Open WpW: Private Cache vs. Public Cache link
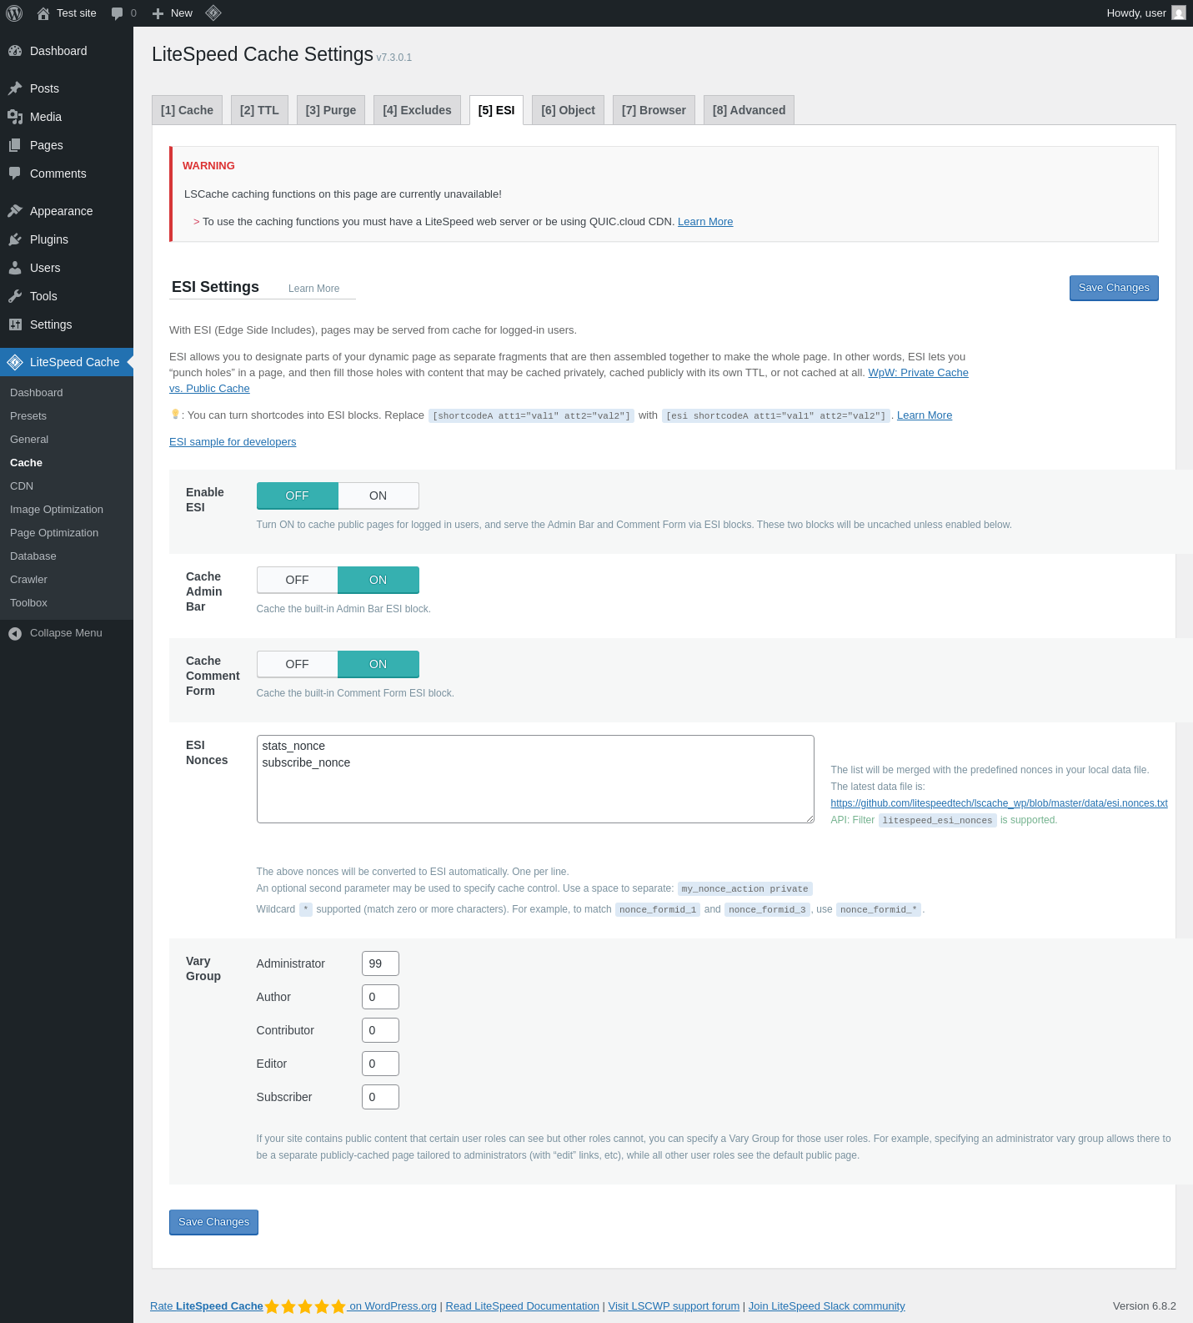 [x=918, y=373]
